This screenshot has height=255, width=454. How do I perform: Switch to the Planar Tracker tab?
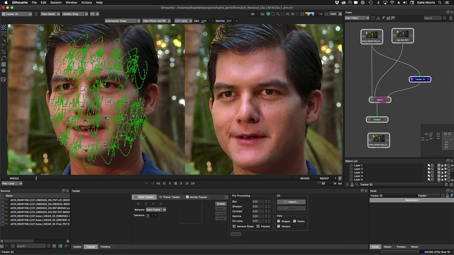pyautogui.click(x=169, y=197)
